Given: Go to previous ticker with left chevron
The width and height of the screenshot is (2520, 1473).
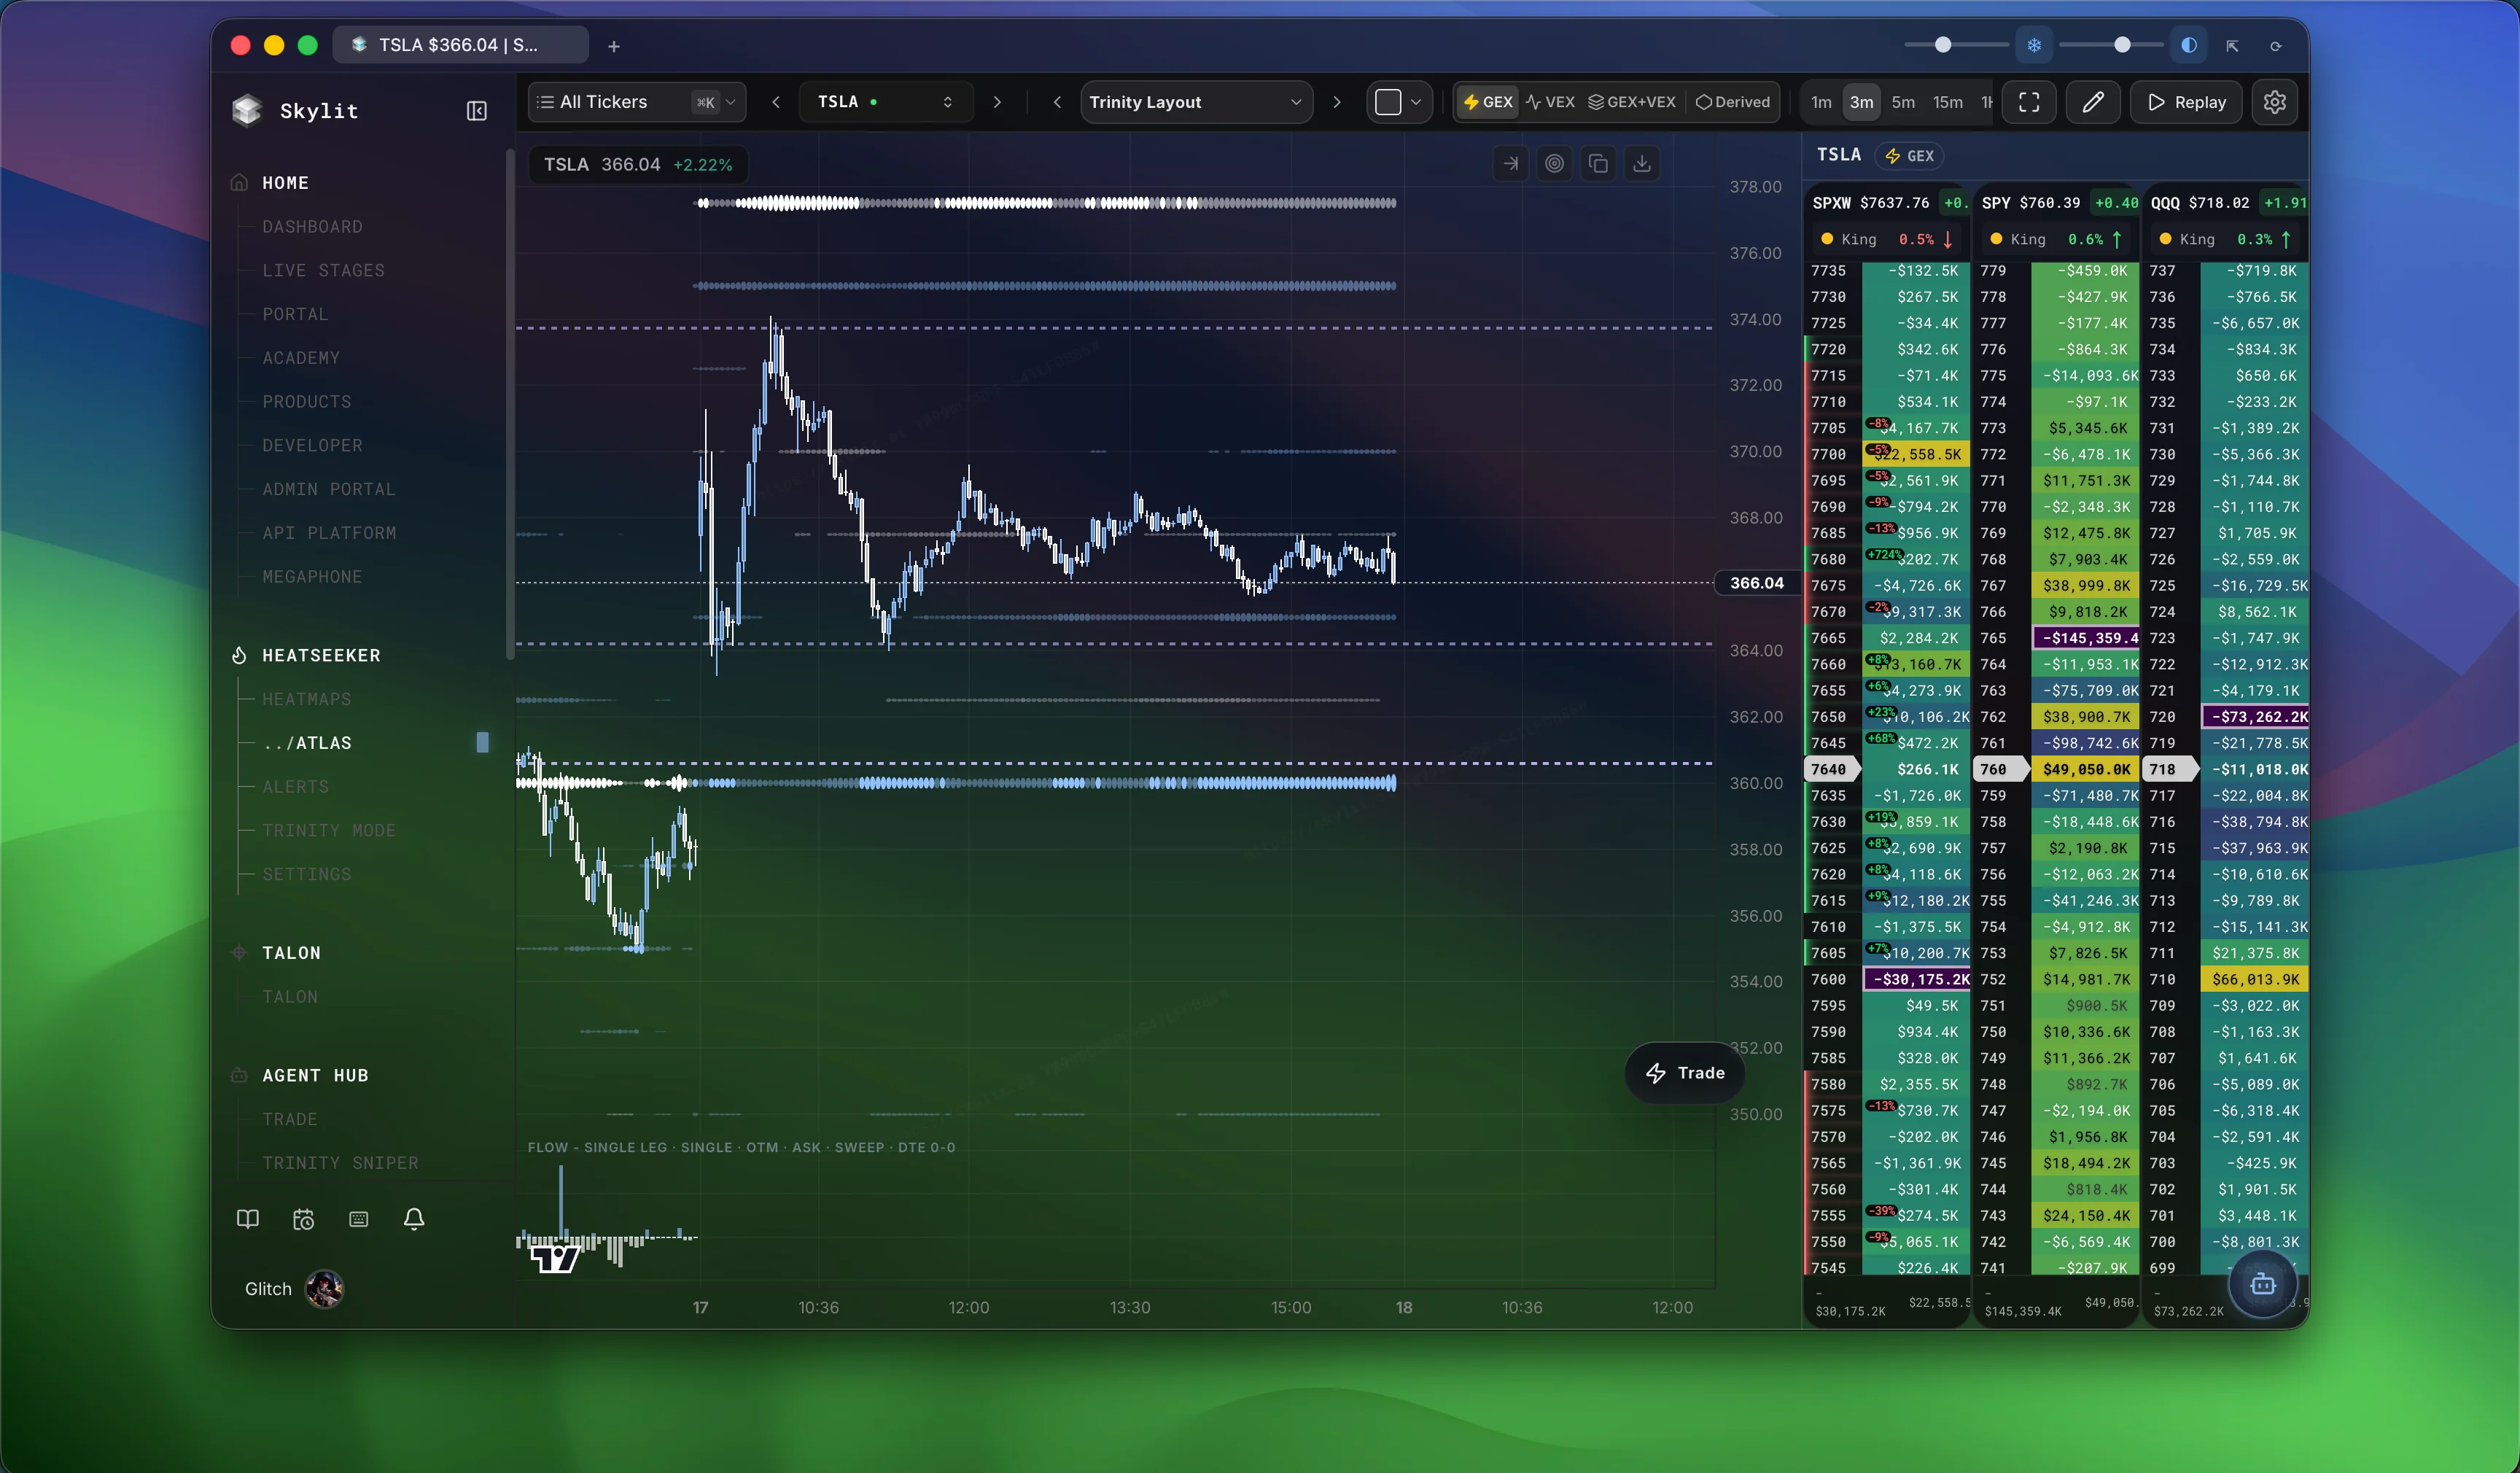Looking at the screenshot, I should 776,102.
